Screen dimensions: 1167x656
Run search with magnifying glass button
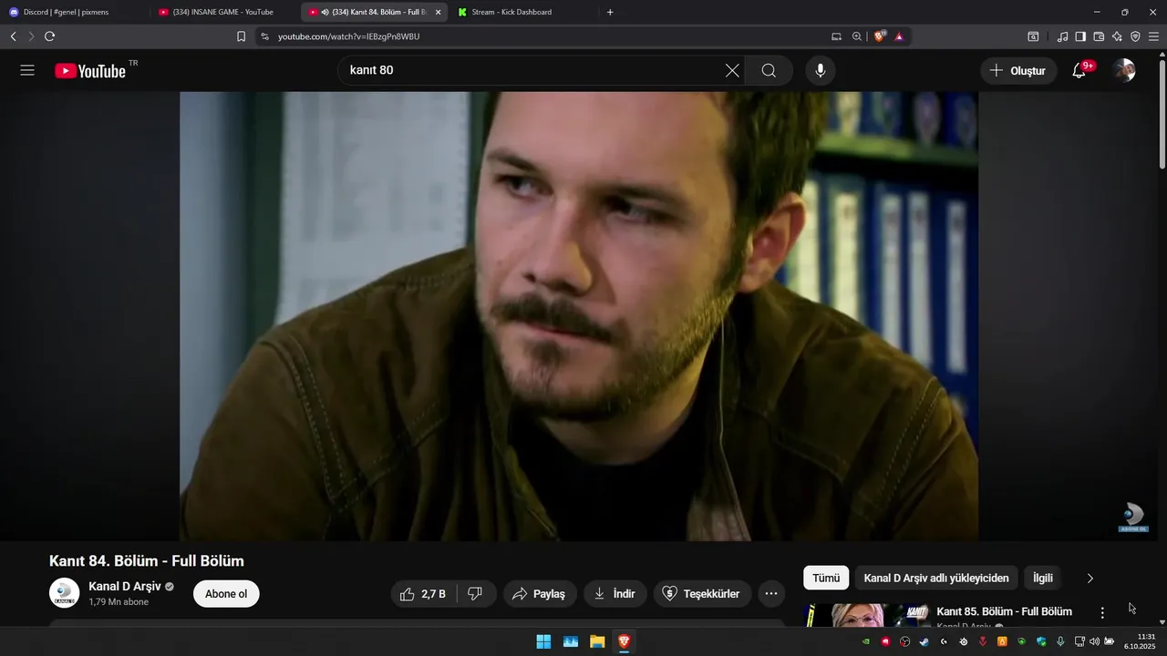tap(769, 70)
